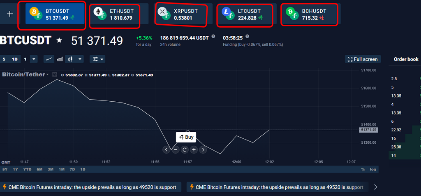Image resolution: width=421 pixels, height=196 pixels.
Task: Click the order book row with size 25.38
Action: 405,147
